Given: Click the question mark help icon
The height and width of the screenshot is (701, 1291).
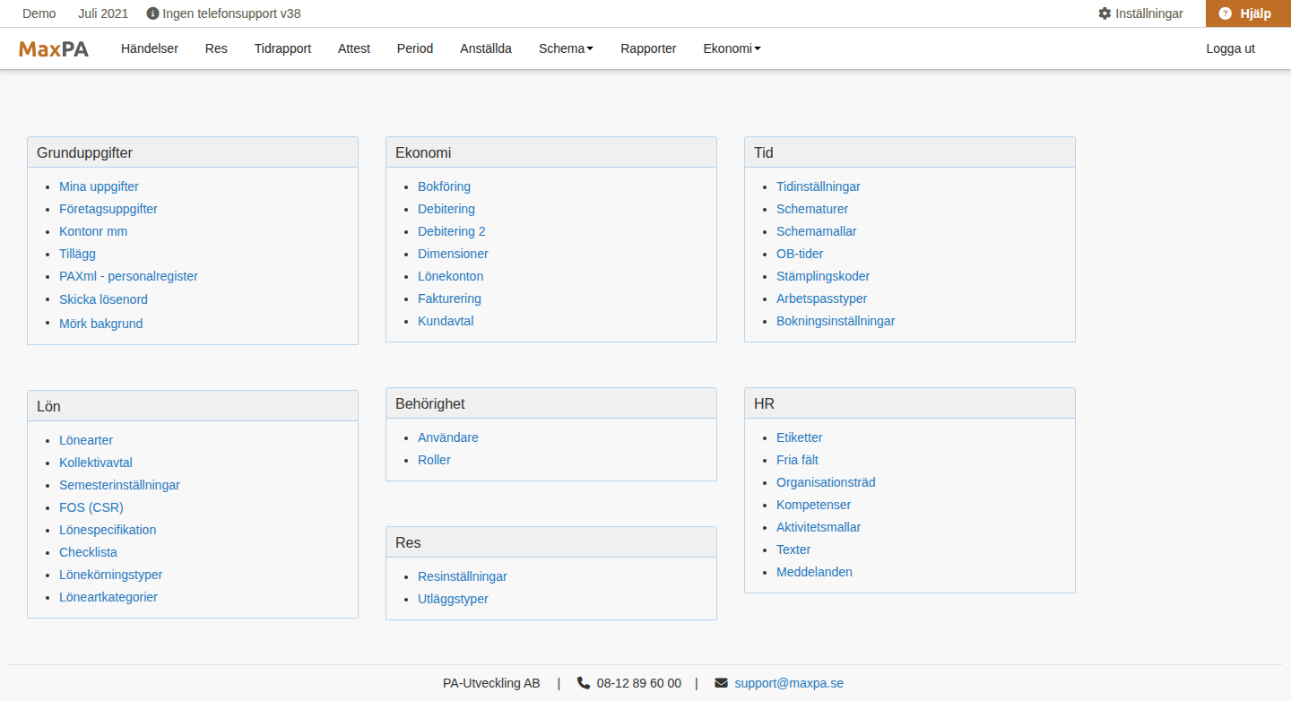Looking at the screenshot, I should point(1226,13).
